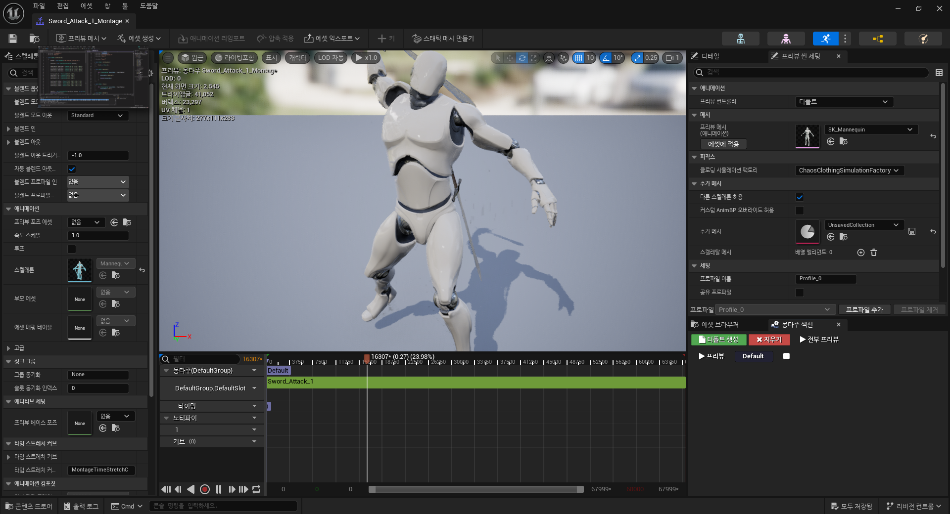This screenshot has width=950, height=514.
Task: Pause the animation playback
Action: point(219,489)
